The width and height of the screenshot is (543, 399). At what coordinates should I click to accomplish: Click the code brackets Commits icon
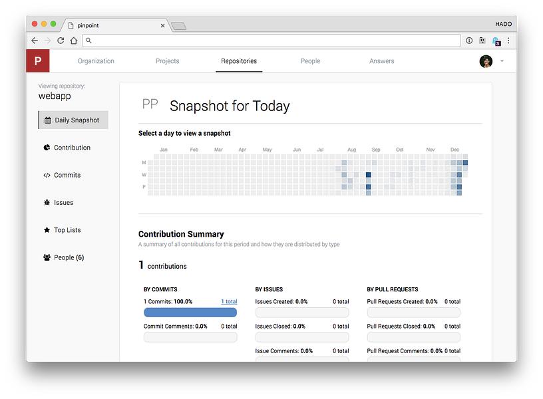(47, 176)
